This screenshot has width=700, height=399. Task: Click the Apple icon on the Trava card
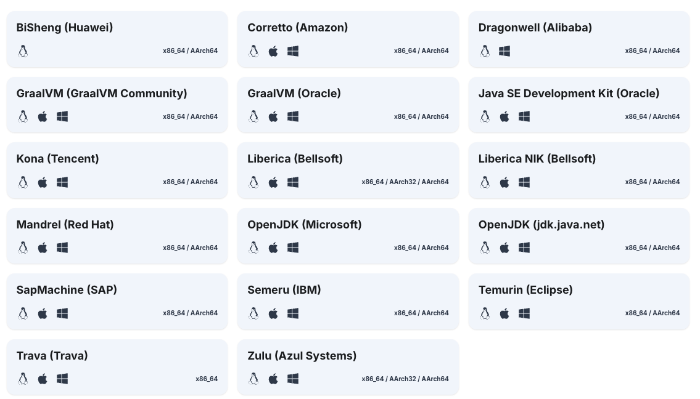[43, 379]
